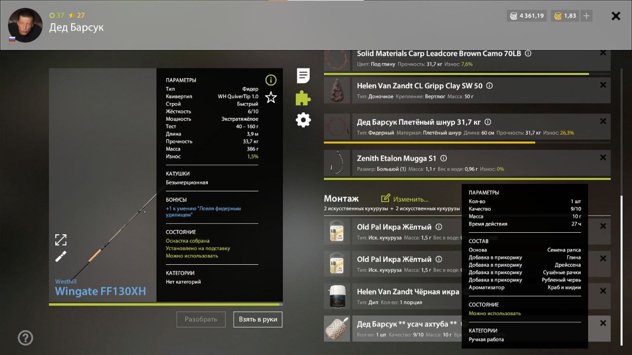The image size is (632, 355).
Task: Add gold coins with the plus button
Action: click(x=587, y=16)
